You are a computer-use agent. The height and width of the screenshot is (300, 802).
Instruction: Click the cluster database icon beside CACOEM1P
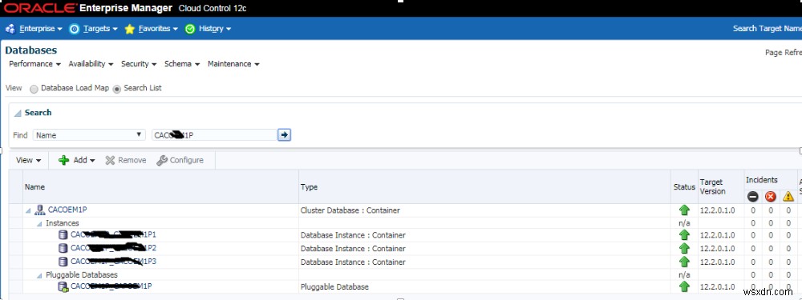point(40,210)
